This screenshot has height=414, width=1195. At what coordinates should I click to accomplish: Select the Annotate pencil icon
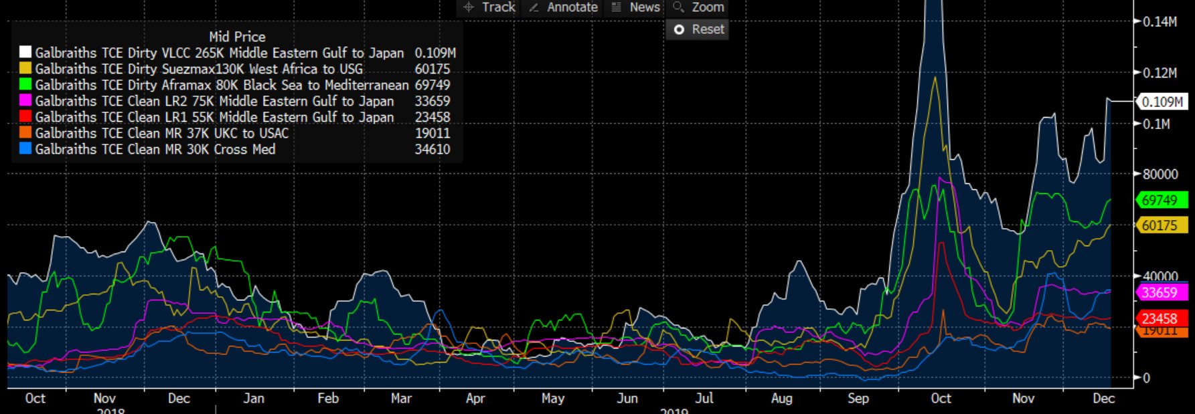click(x=534, y=7)
